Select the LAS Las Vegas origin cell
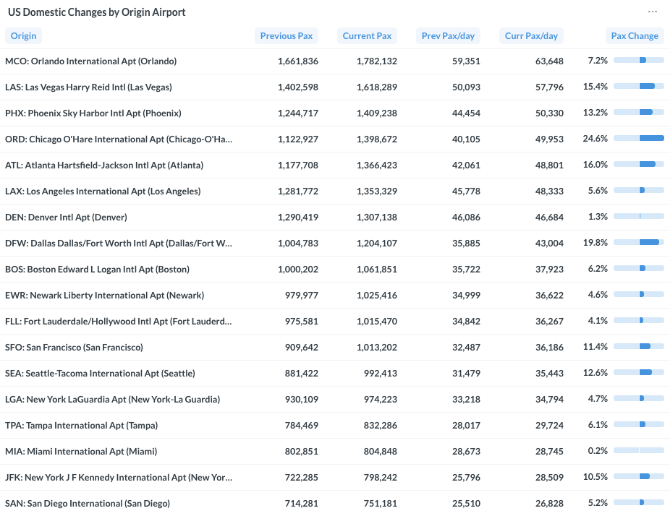Viewport: 670px width, 516px height. point(88,87)
